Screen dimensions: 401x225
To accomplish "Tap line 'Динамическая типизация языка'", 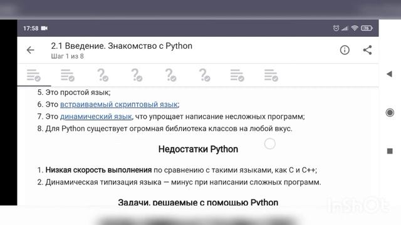I will [x=179, y=182].
